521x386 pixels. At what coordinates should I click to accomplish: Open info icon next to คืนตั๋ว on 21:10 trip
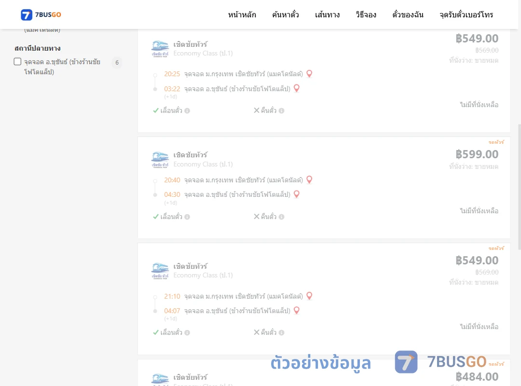click(281, 332)
